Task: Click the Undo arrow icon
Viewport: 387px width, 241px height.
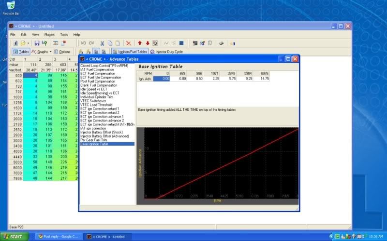Action: tap(83, 43)
